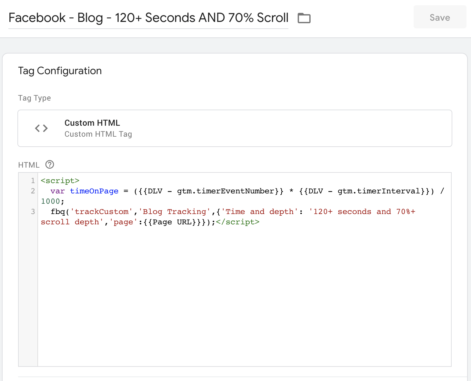Edit the tag name field
Screen dimensions: 471x381
click(148, 18)
